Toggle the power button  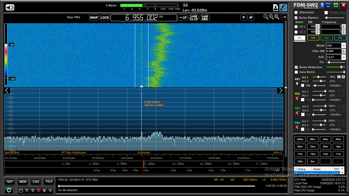9,190
